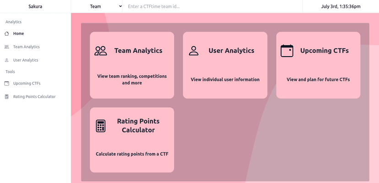
Task: Open Rating Points Calculator sidebar link
Action: click(x=34, y=97)
